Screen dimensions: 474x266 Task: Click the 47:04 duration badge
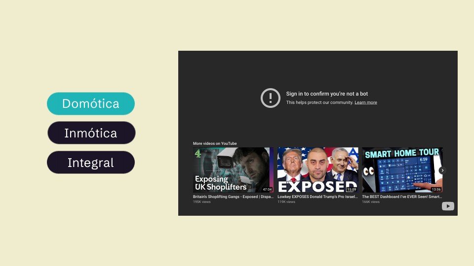[267, 189]
